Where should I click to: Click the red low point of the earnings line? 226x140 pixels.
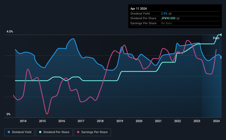coord(47,113)
